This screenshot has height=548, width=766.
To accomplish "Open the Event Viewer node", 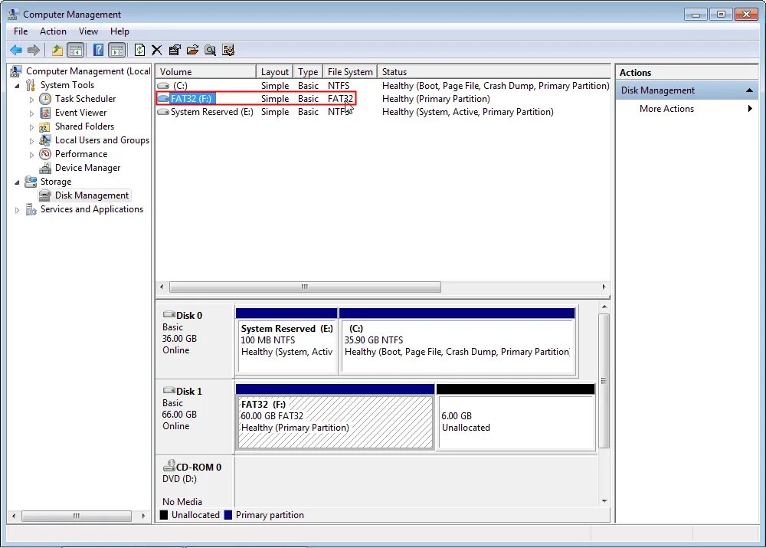I will tap(80, 112).
